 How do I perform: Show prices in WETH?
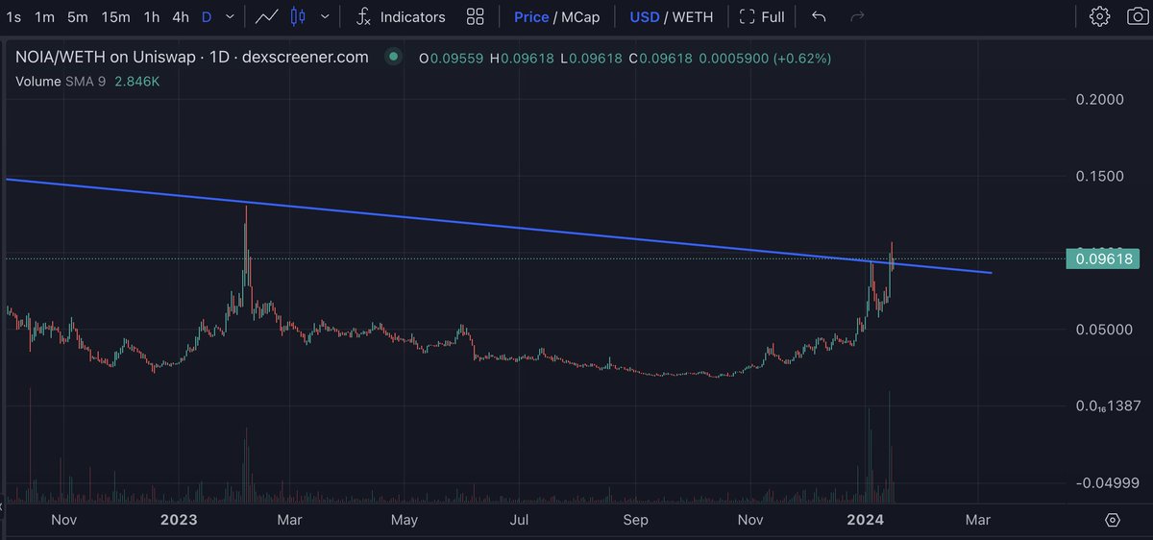[693, 16]
